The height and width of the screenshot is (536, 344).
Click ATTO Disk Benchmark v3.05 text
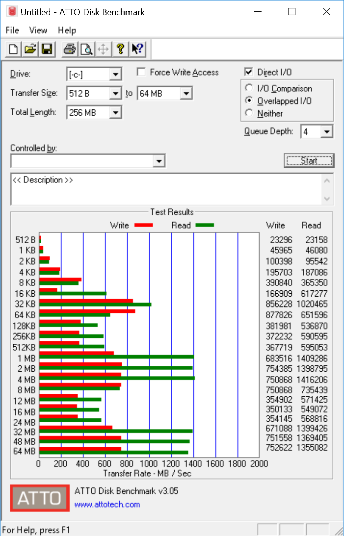pyautogui.click(x=126, y=491)
